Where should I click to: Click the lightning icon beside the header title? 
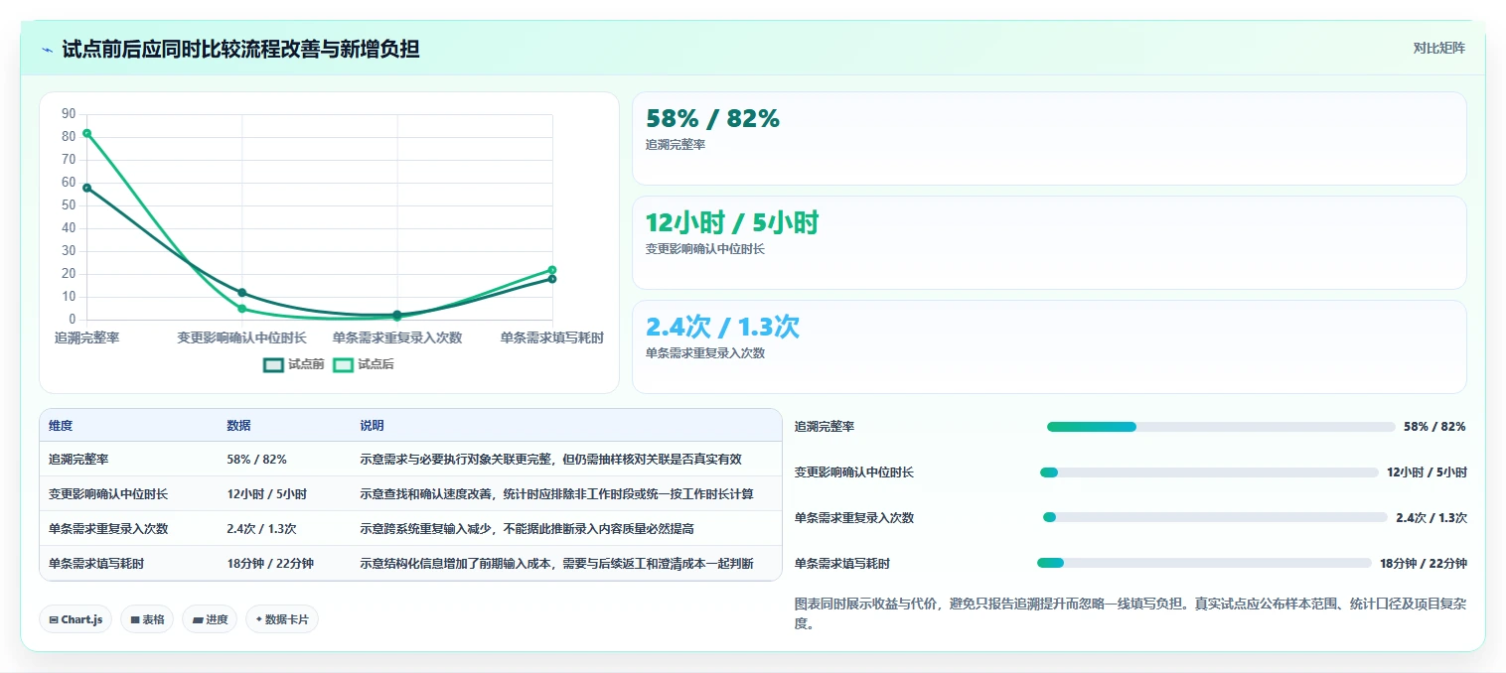(x=48, y=50)
